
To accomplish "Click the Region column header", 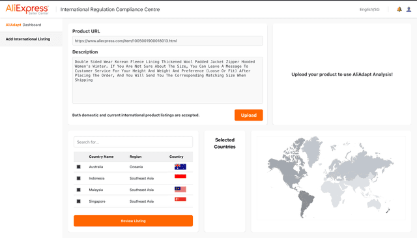I will [x=136, y=156].
